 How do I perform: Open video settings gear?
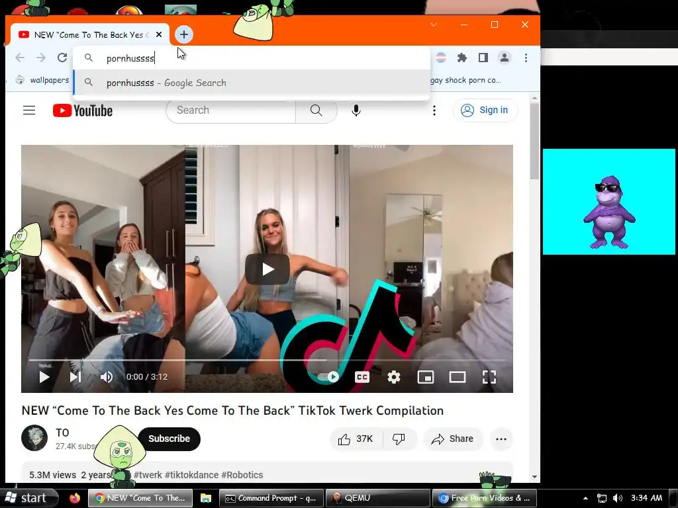coord(393,377)
